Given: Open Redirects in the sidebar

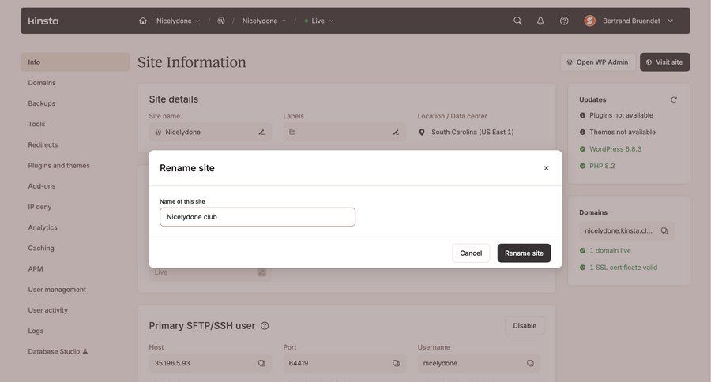Looking at the screenshot, I should [x=43, y=145].
